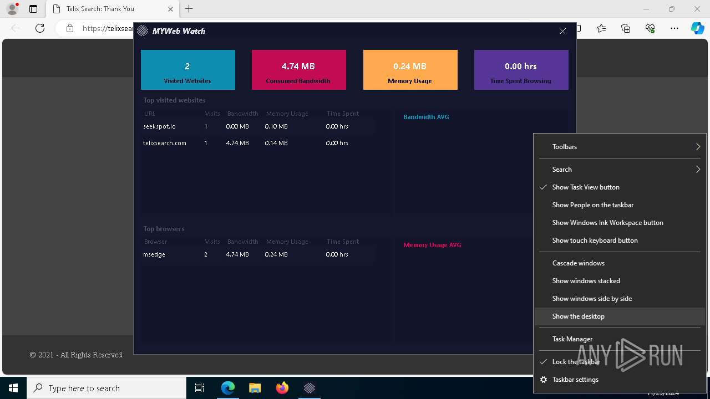This screenshot has height=399, width=710.
Task: Click the Memory Usage AVG chart label
Action: click(432, 245)
